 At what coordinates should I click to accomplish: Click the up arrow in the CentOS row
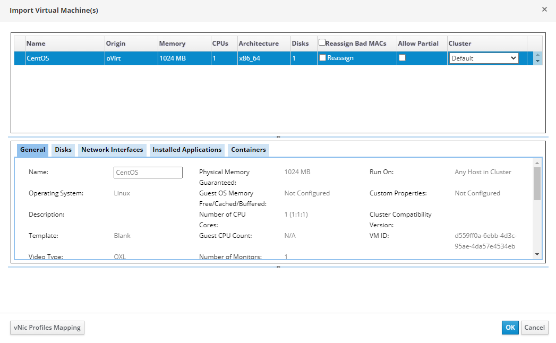[x=537, y=55]
